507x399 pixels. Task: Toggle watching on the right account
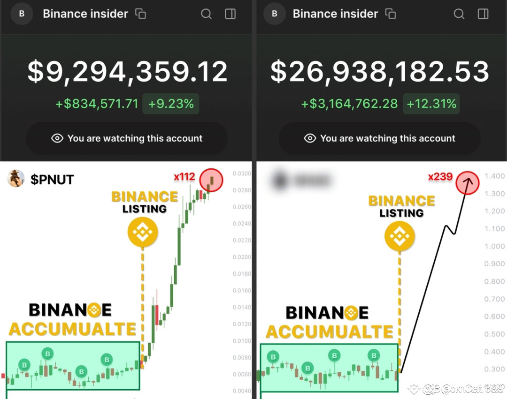(x=380, y=138)
